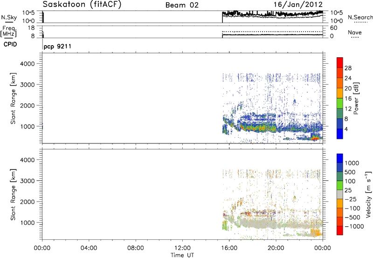Image resolution: width=373 pixels, height=258 pixels.
Task: Click the 1000 tick in velocity panel axis
Action: pyautogui.click(x=27, y=223)
